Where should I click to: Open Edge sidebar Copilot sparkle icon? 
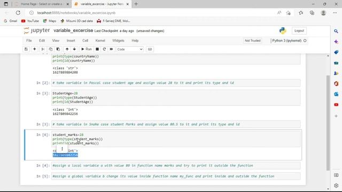click(x=336, y=42)
